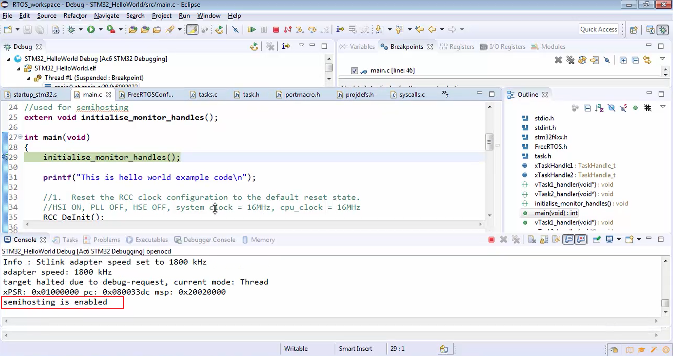Toggle Scroll Lock in console toolbar

click(544, 240)
